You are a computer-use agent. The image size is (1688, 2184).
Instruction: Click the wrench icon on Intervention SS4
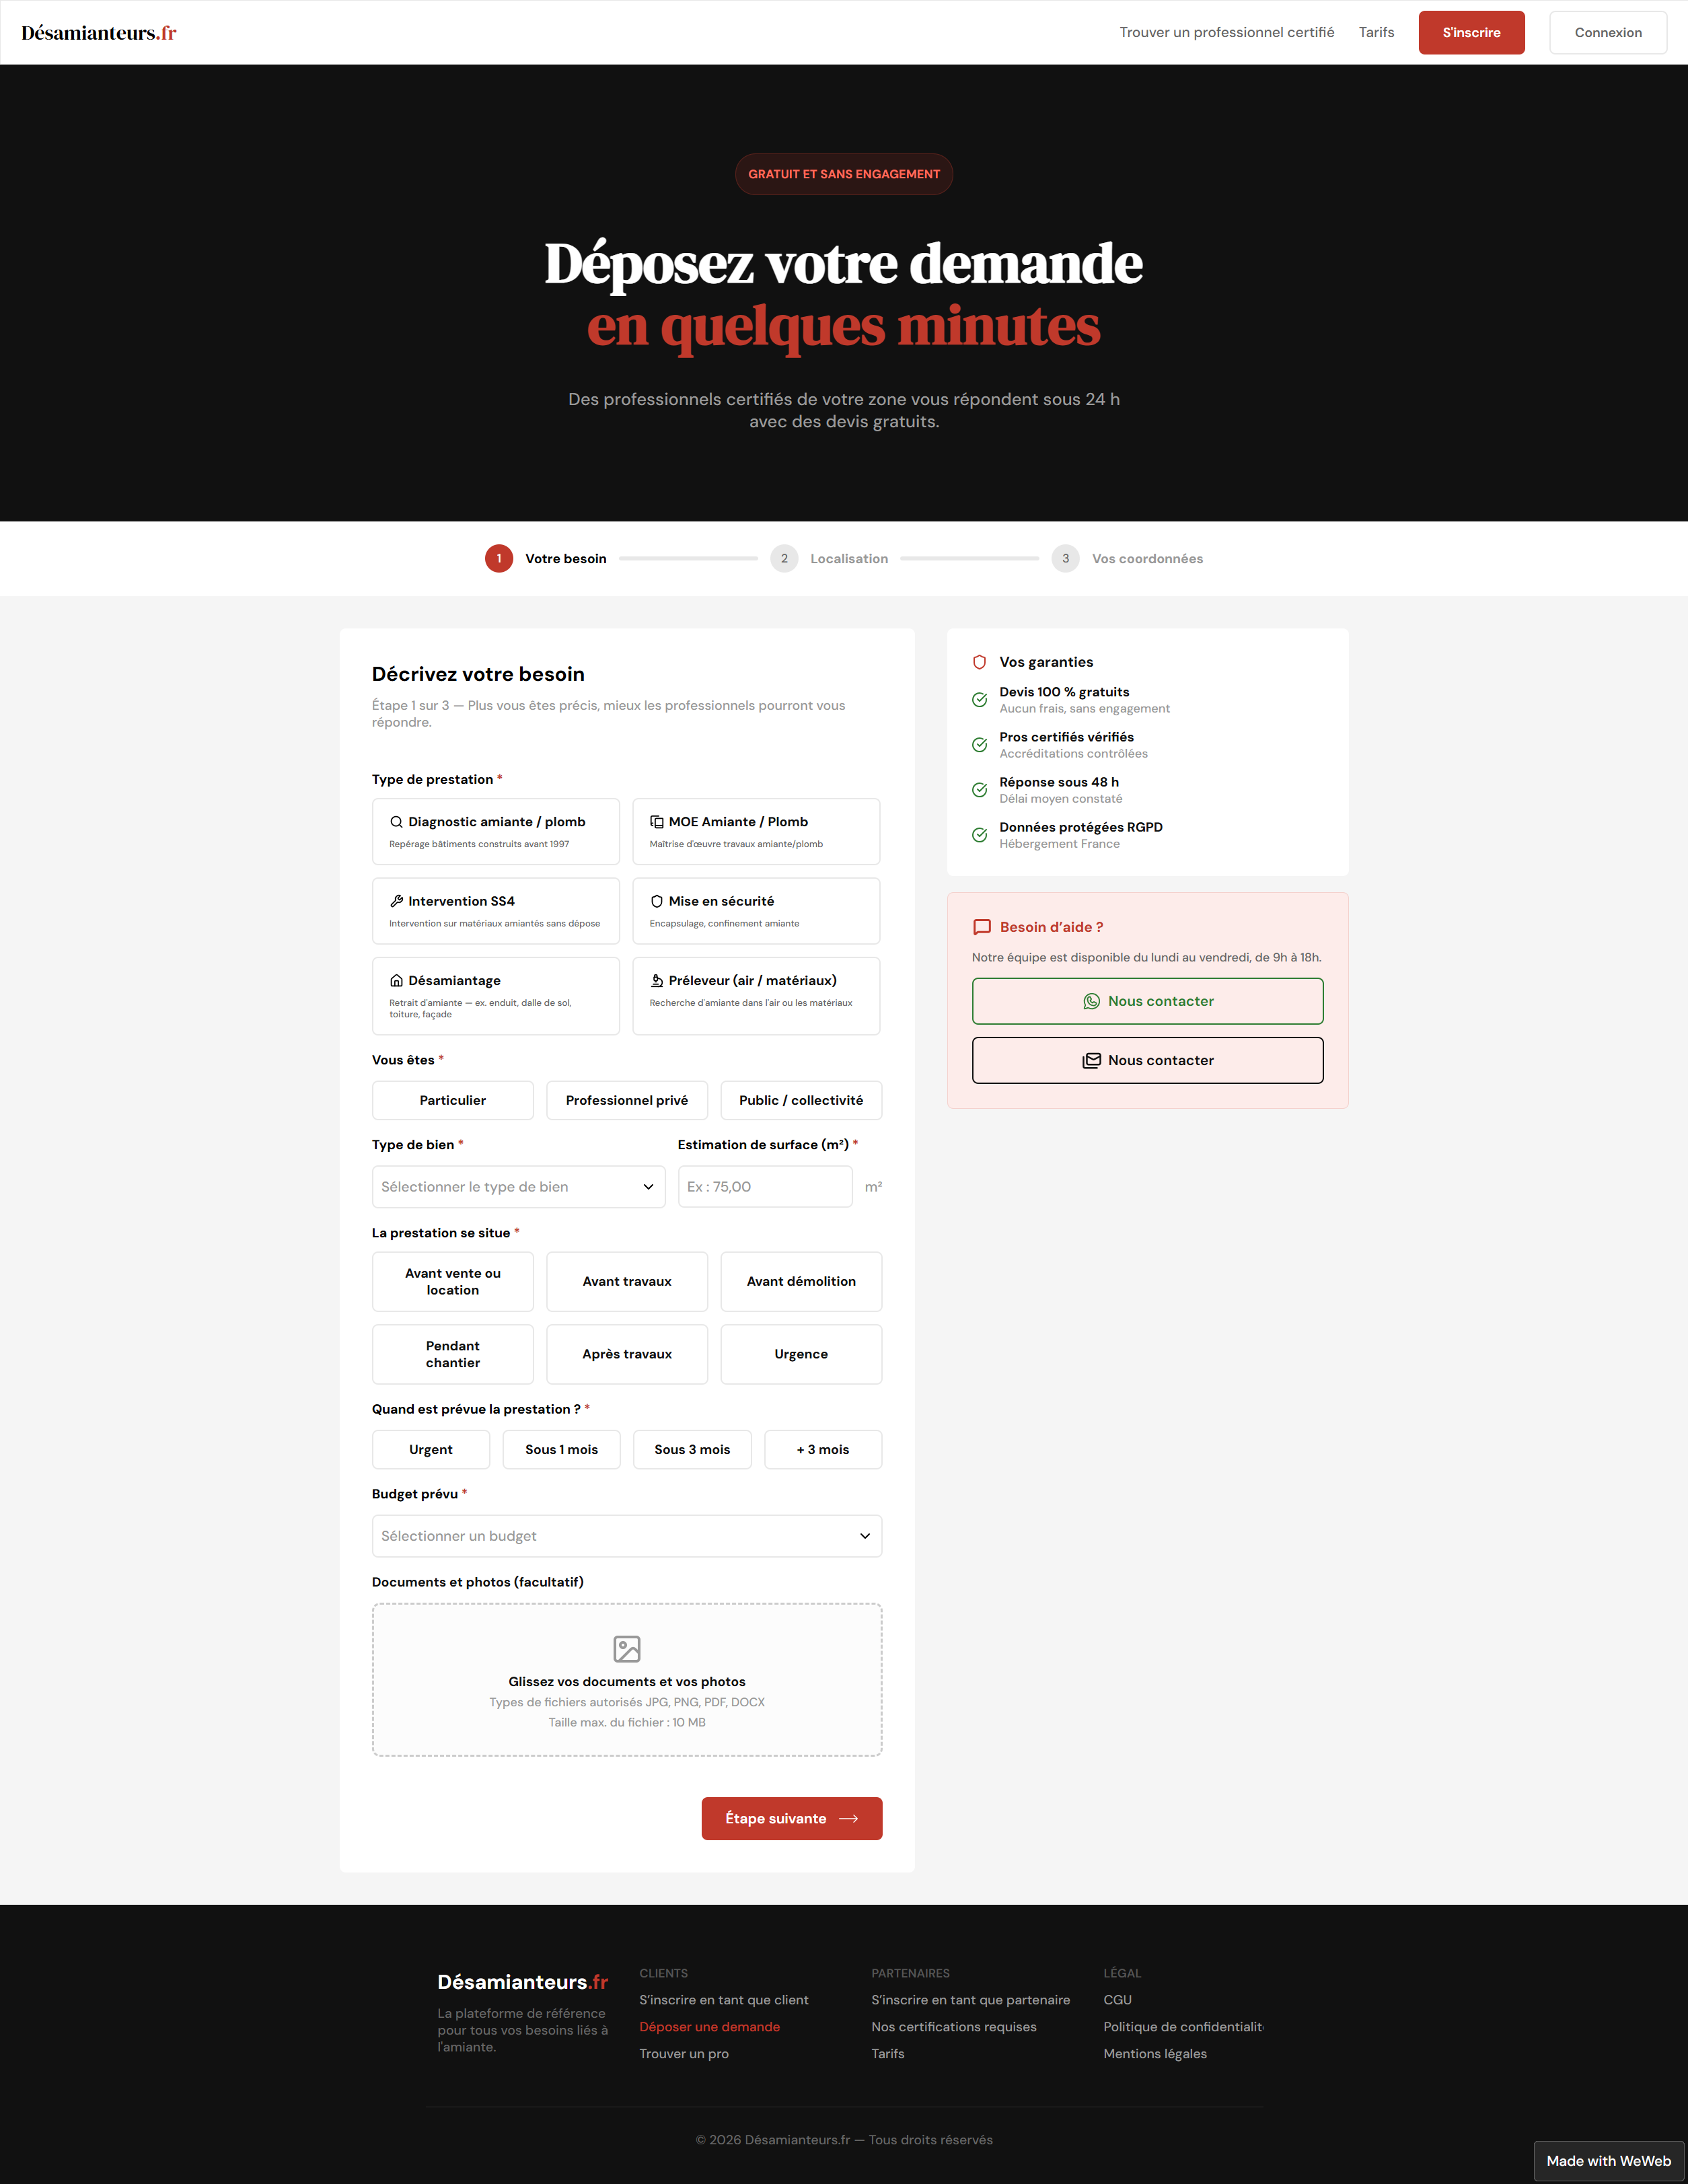(x=396, y=901)
